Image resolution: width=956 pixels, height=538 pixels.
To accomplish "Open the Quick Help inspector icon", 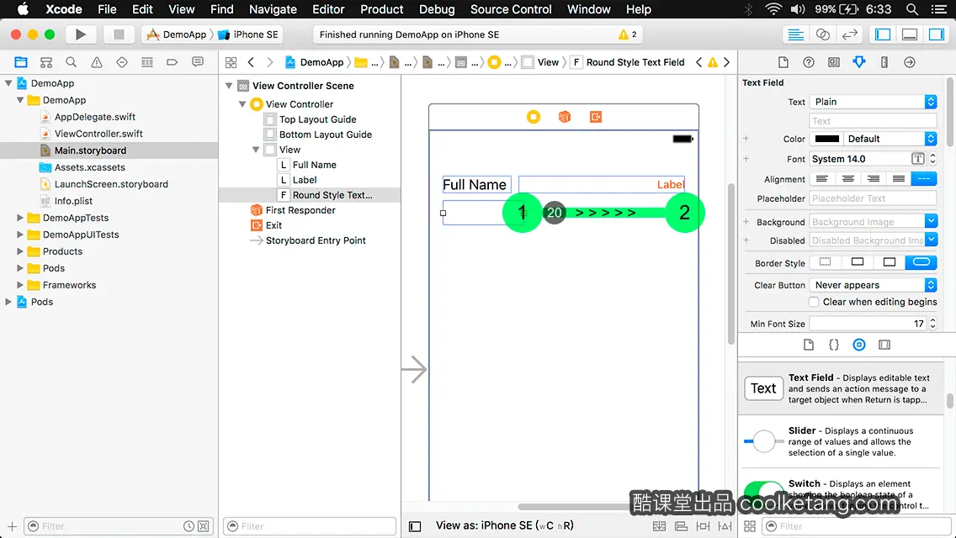I will 809,62.
